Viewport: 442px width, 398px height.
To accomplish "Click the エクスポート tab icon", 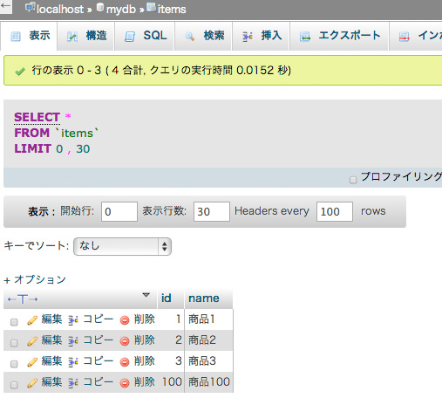I will (305, 37).
